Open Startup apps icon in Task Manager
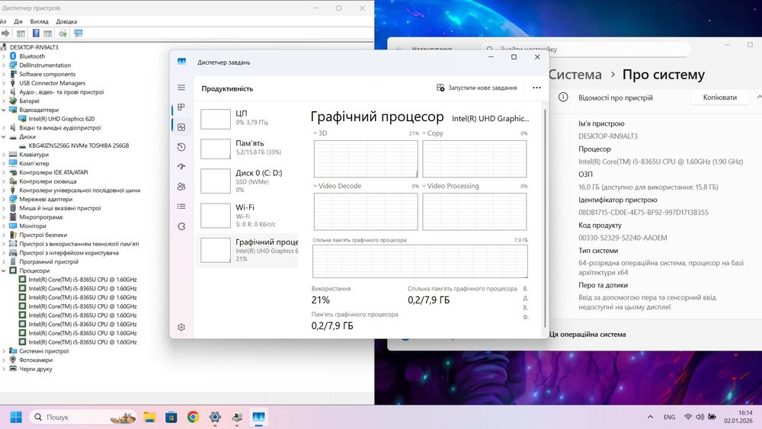Viewport: 762px width, 429px height. tap(181, 167)
